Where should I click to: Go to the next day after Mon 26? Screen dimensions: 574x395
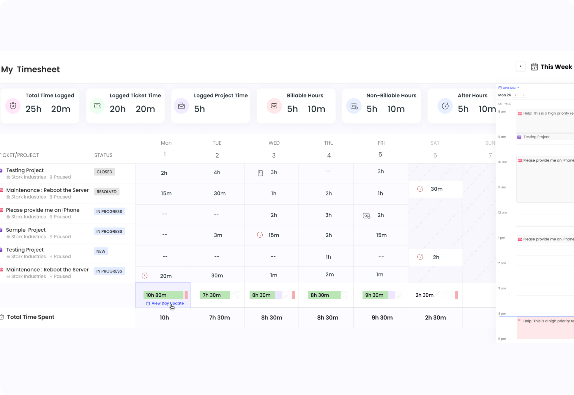coord(523,95)
